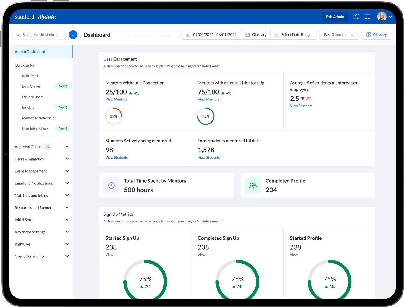Click the 75% mentorship progress ring
Image resolution: width=404 pixels, height=307 pixels.
pyautogui.click(x=206, y=116)
